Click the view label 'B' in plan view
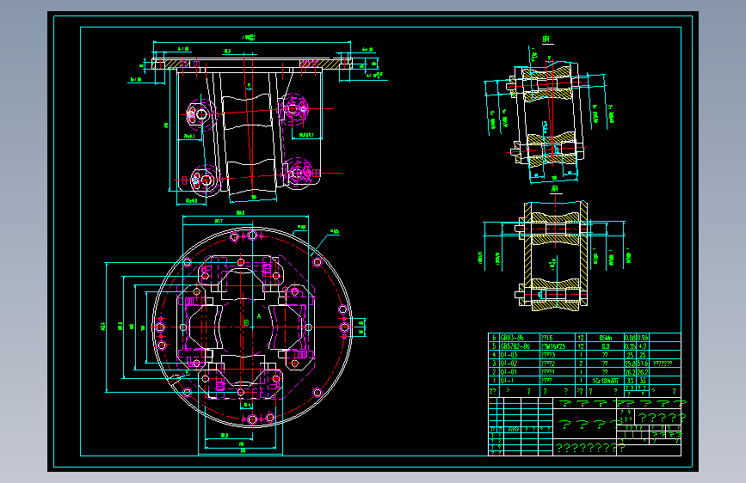 [x=246, y=323]
